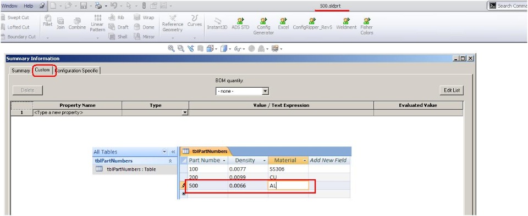This screenshot has width=528, height=216.
Task: Select the Rib feature tool
Action: click(x=116, y=18)
